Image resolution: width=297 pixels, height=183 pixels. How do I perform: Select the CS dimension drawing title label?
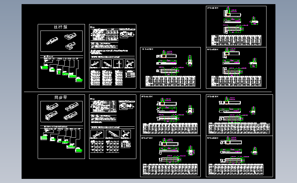(x=148, y=49)
